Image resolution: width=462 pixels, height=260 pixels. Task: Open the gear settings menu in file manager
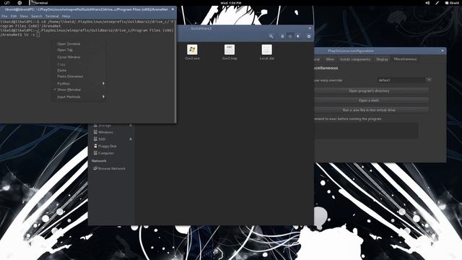pyautogui.click(x=309, y=36)
